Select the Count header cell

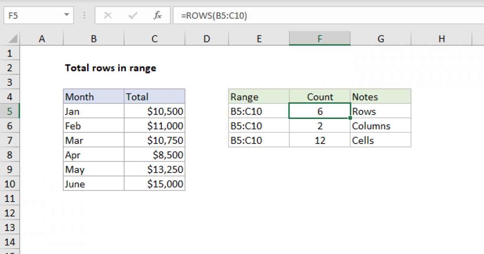click(320, 96)
